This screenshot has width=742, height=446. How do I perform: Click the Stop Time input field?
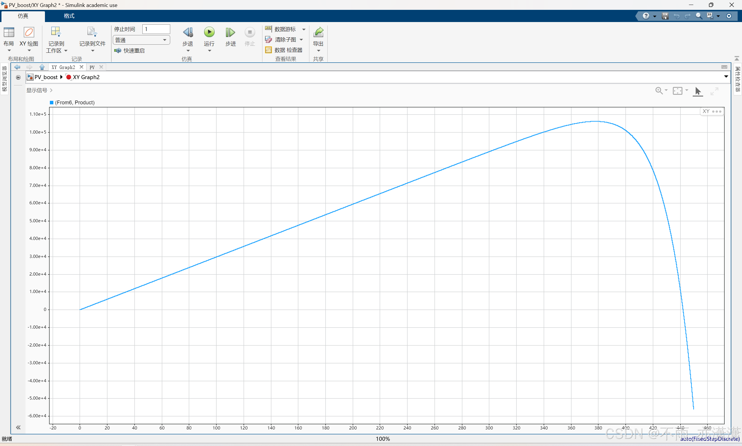coord(156,29)
